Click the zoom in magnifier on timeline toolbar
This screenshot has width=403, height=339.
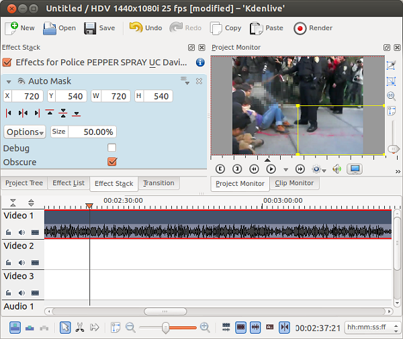205,328
